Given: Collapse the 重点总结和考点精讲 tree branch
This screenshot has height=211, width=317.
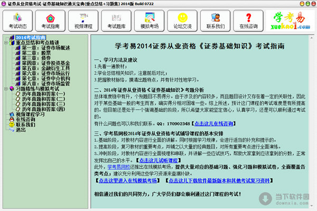Looking at the screenshot, I should point(6,43).
